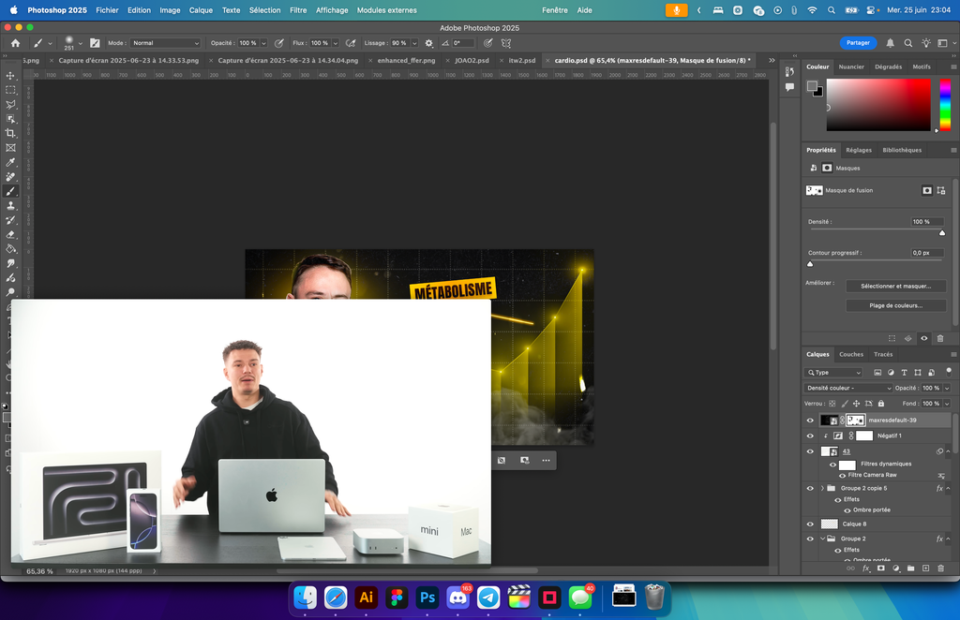Select the Brush tool in the toolbar
The width and height of the screenshot is (960, 620).
tap(10, 191)
